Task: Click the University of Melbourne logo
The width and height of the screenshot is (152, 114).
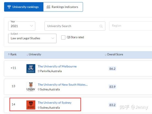Action: click(x=31, y=69)
